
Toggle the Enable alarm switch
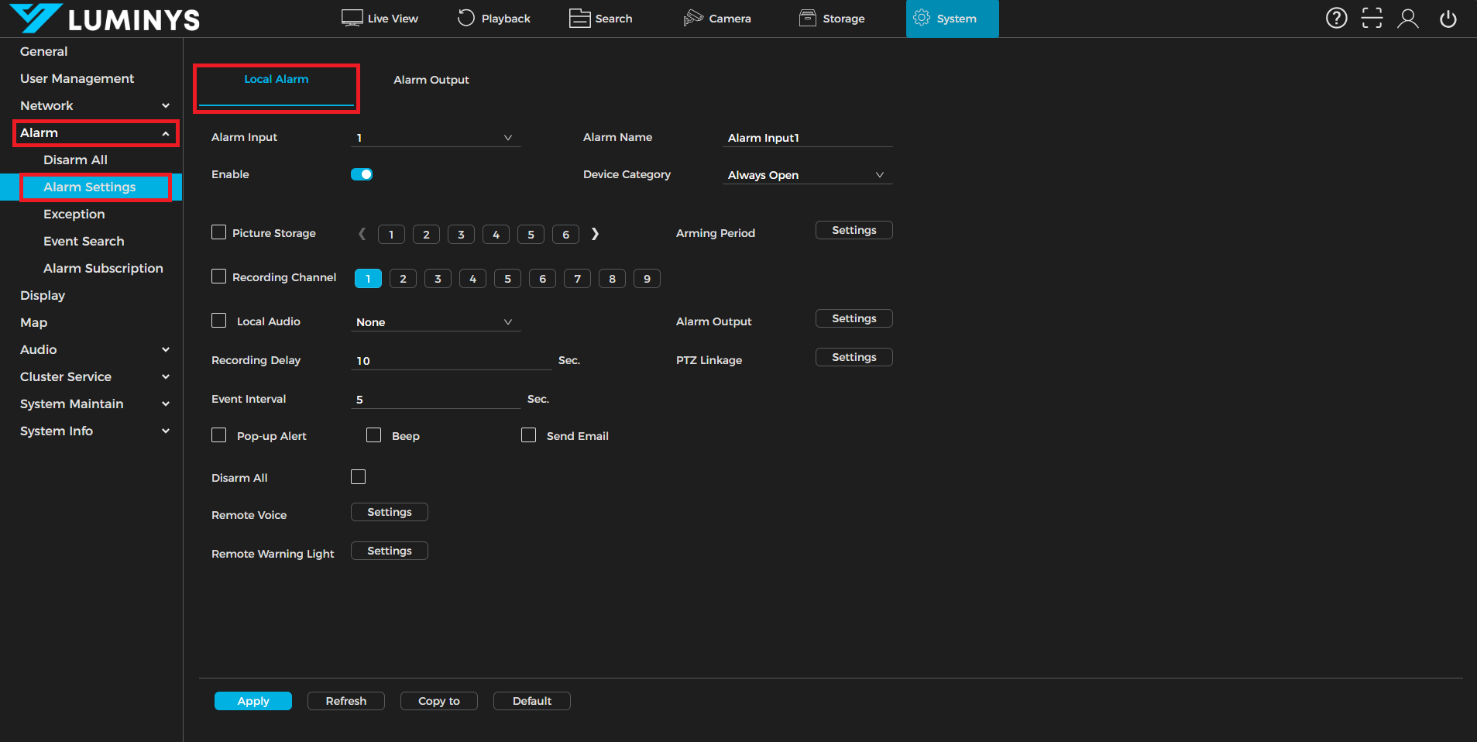[362, 174]
